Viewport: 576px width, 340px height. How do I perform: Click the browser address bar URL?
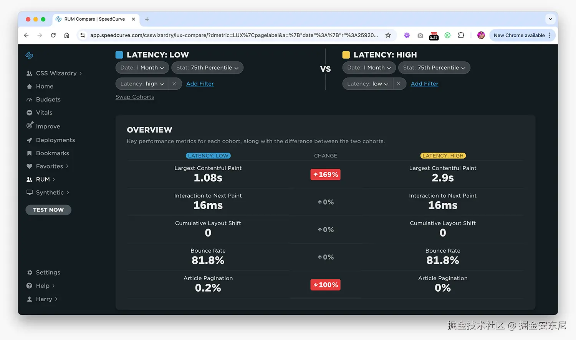233,35
